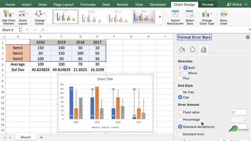Click the Share button
Image resolution: width=251 pixels, height=141 pixels.
pos(235,4)
